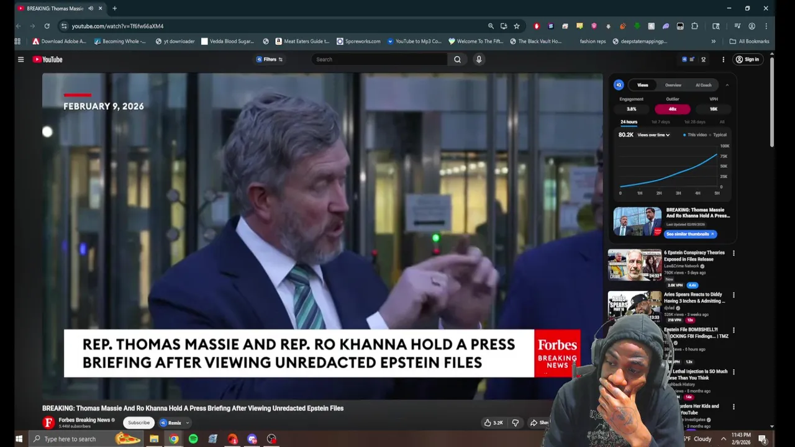This screenshot has height=447, width=795.
Task: Open the yt downloader bookmark
Action: (x=175, y=42)
